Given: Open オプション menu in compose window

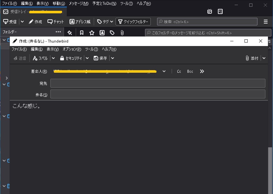Looking at the screenshot, I should point(72,49).
